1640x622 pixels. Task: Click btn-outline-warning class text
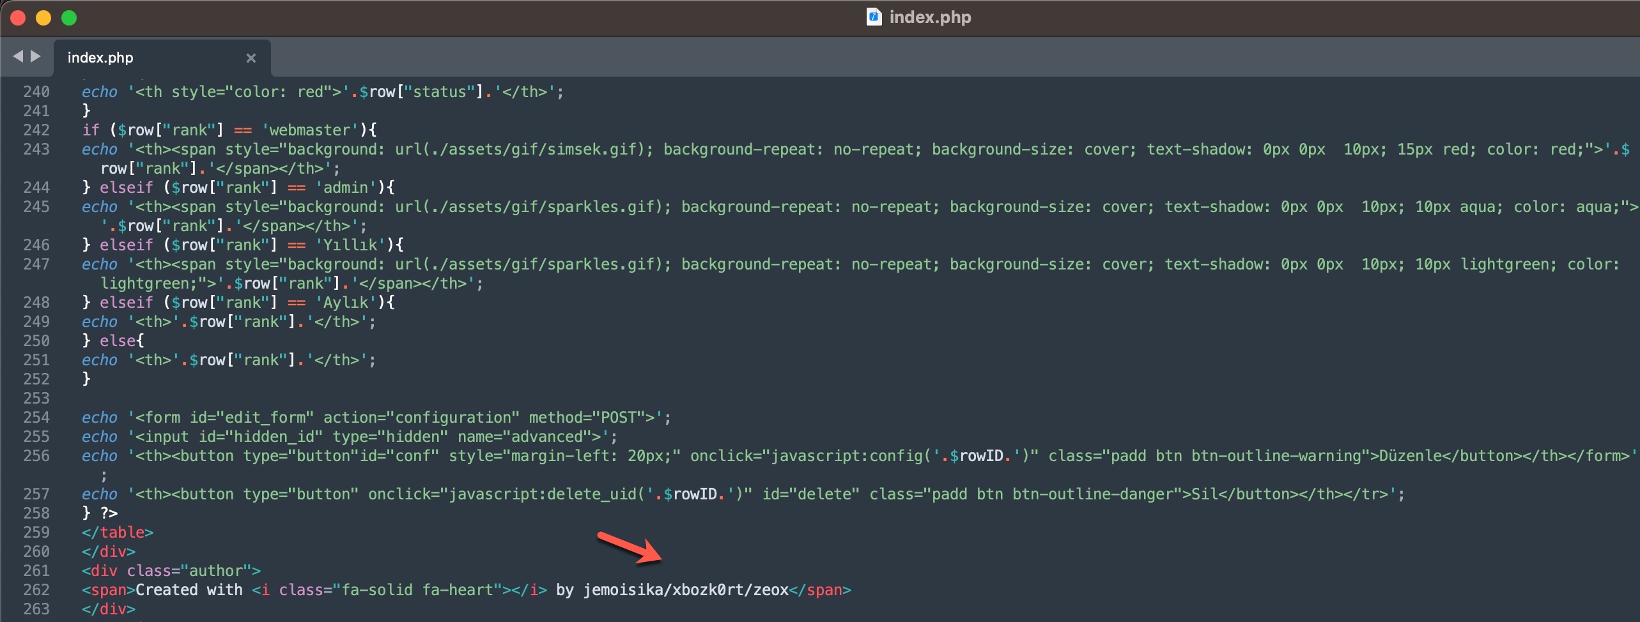click(x=1276, y=456)
